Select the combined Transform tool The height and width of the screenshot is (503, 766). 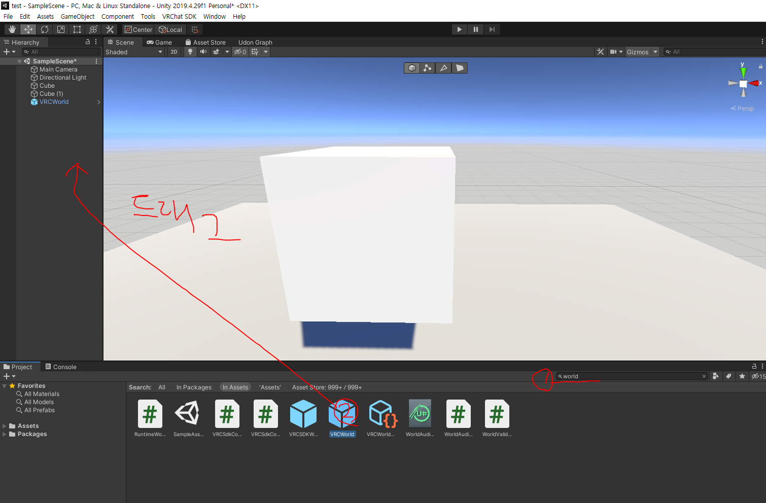93,29
